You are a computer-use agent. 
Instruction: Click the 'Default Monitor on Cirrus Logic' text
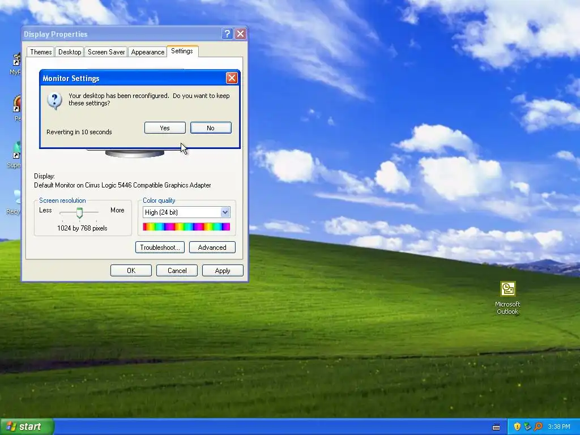122,185
